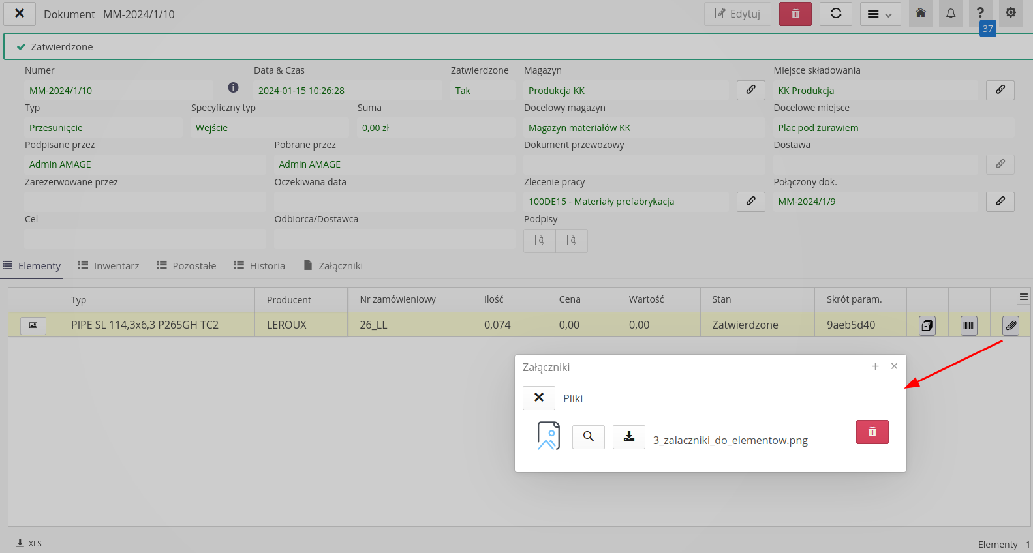Expand the hamburger menu dropdown in header
This screenshot has width=1033, height=553.
pos(880,14)
